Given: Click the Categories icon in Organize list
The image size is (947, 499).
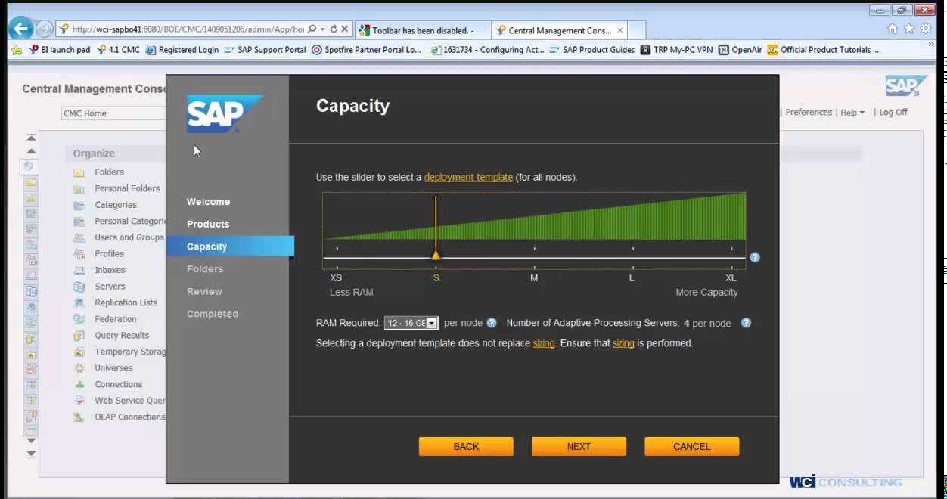Looking at the screenshot, I should point(79,205).
